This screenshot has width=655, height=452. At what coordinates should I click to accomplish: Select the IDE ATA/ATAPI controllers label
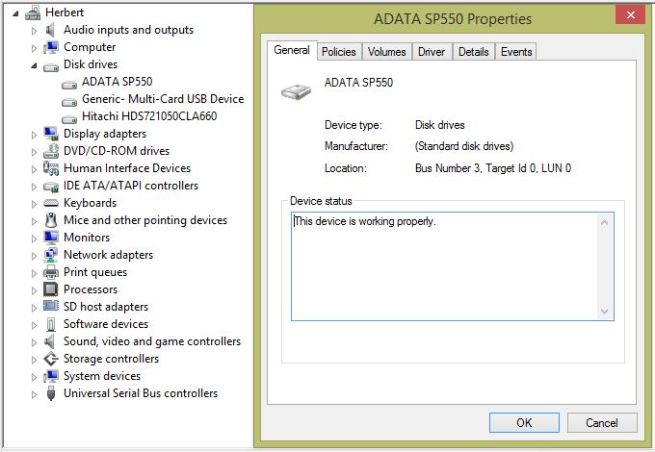pos(131,186)
